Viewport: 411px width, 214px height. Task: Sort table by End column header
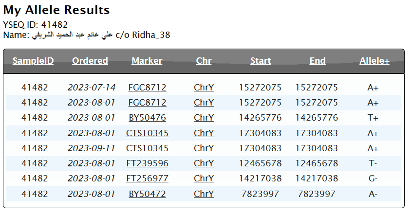pyautogui.click(x=318, y=61)
